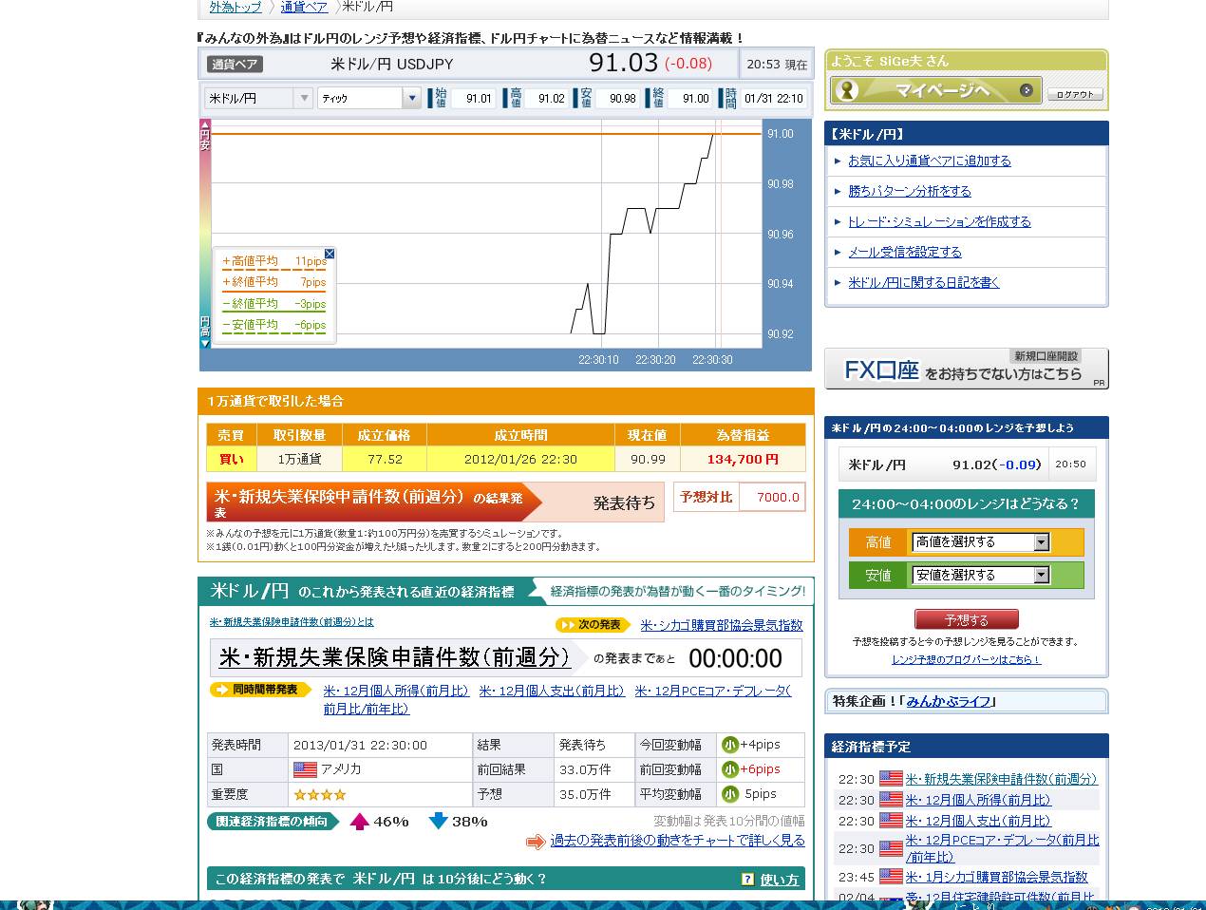Click 勝ちパターン分析をする link
The image size is (1206, 910).
909,191
